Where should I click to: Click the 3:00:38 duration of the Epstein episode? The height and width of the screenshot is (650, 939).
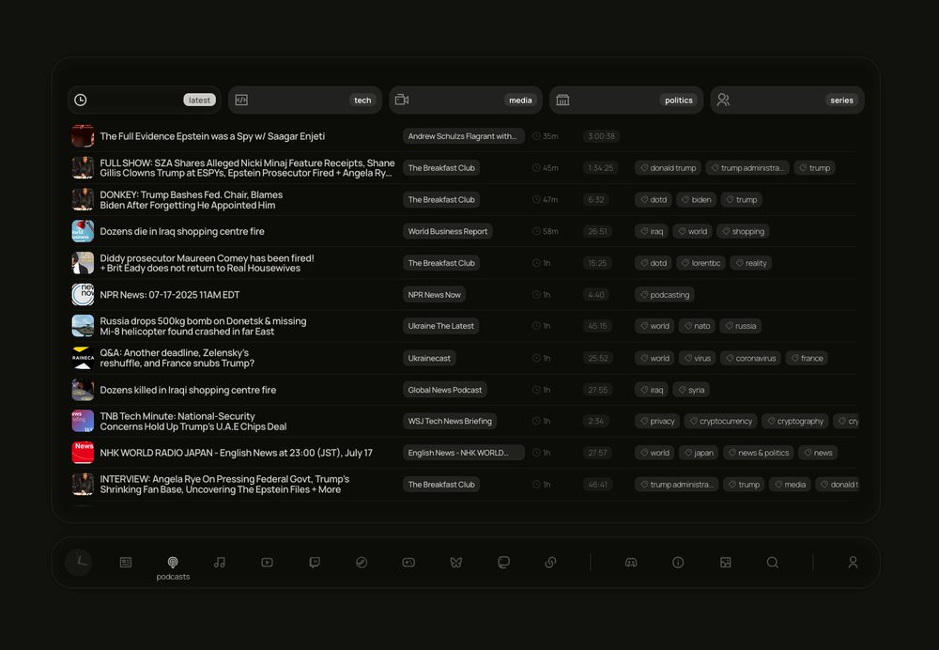pyautogui.click(x=601, y=136)
